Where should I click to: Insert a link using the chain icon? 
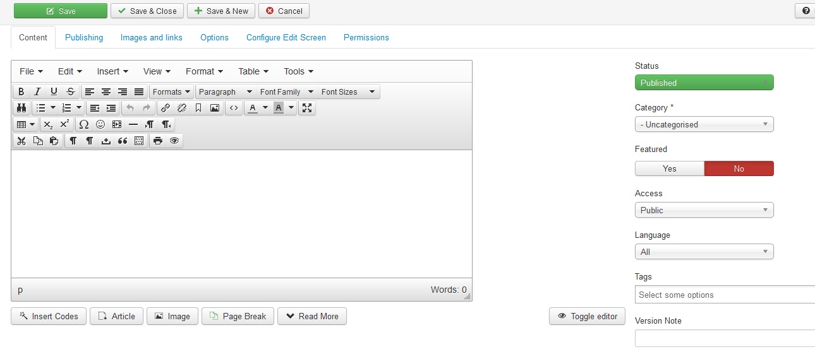(165, 108)
